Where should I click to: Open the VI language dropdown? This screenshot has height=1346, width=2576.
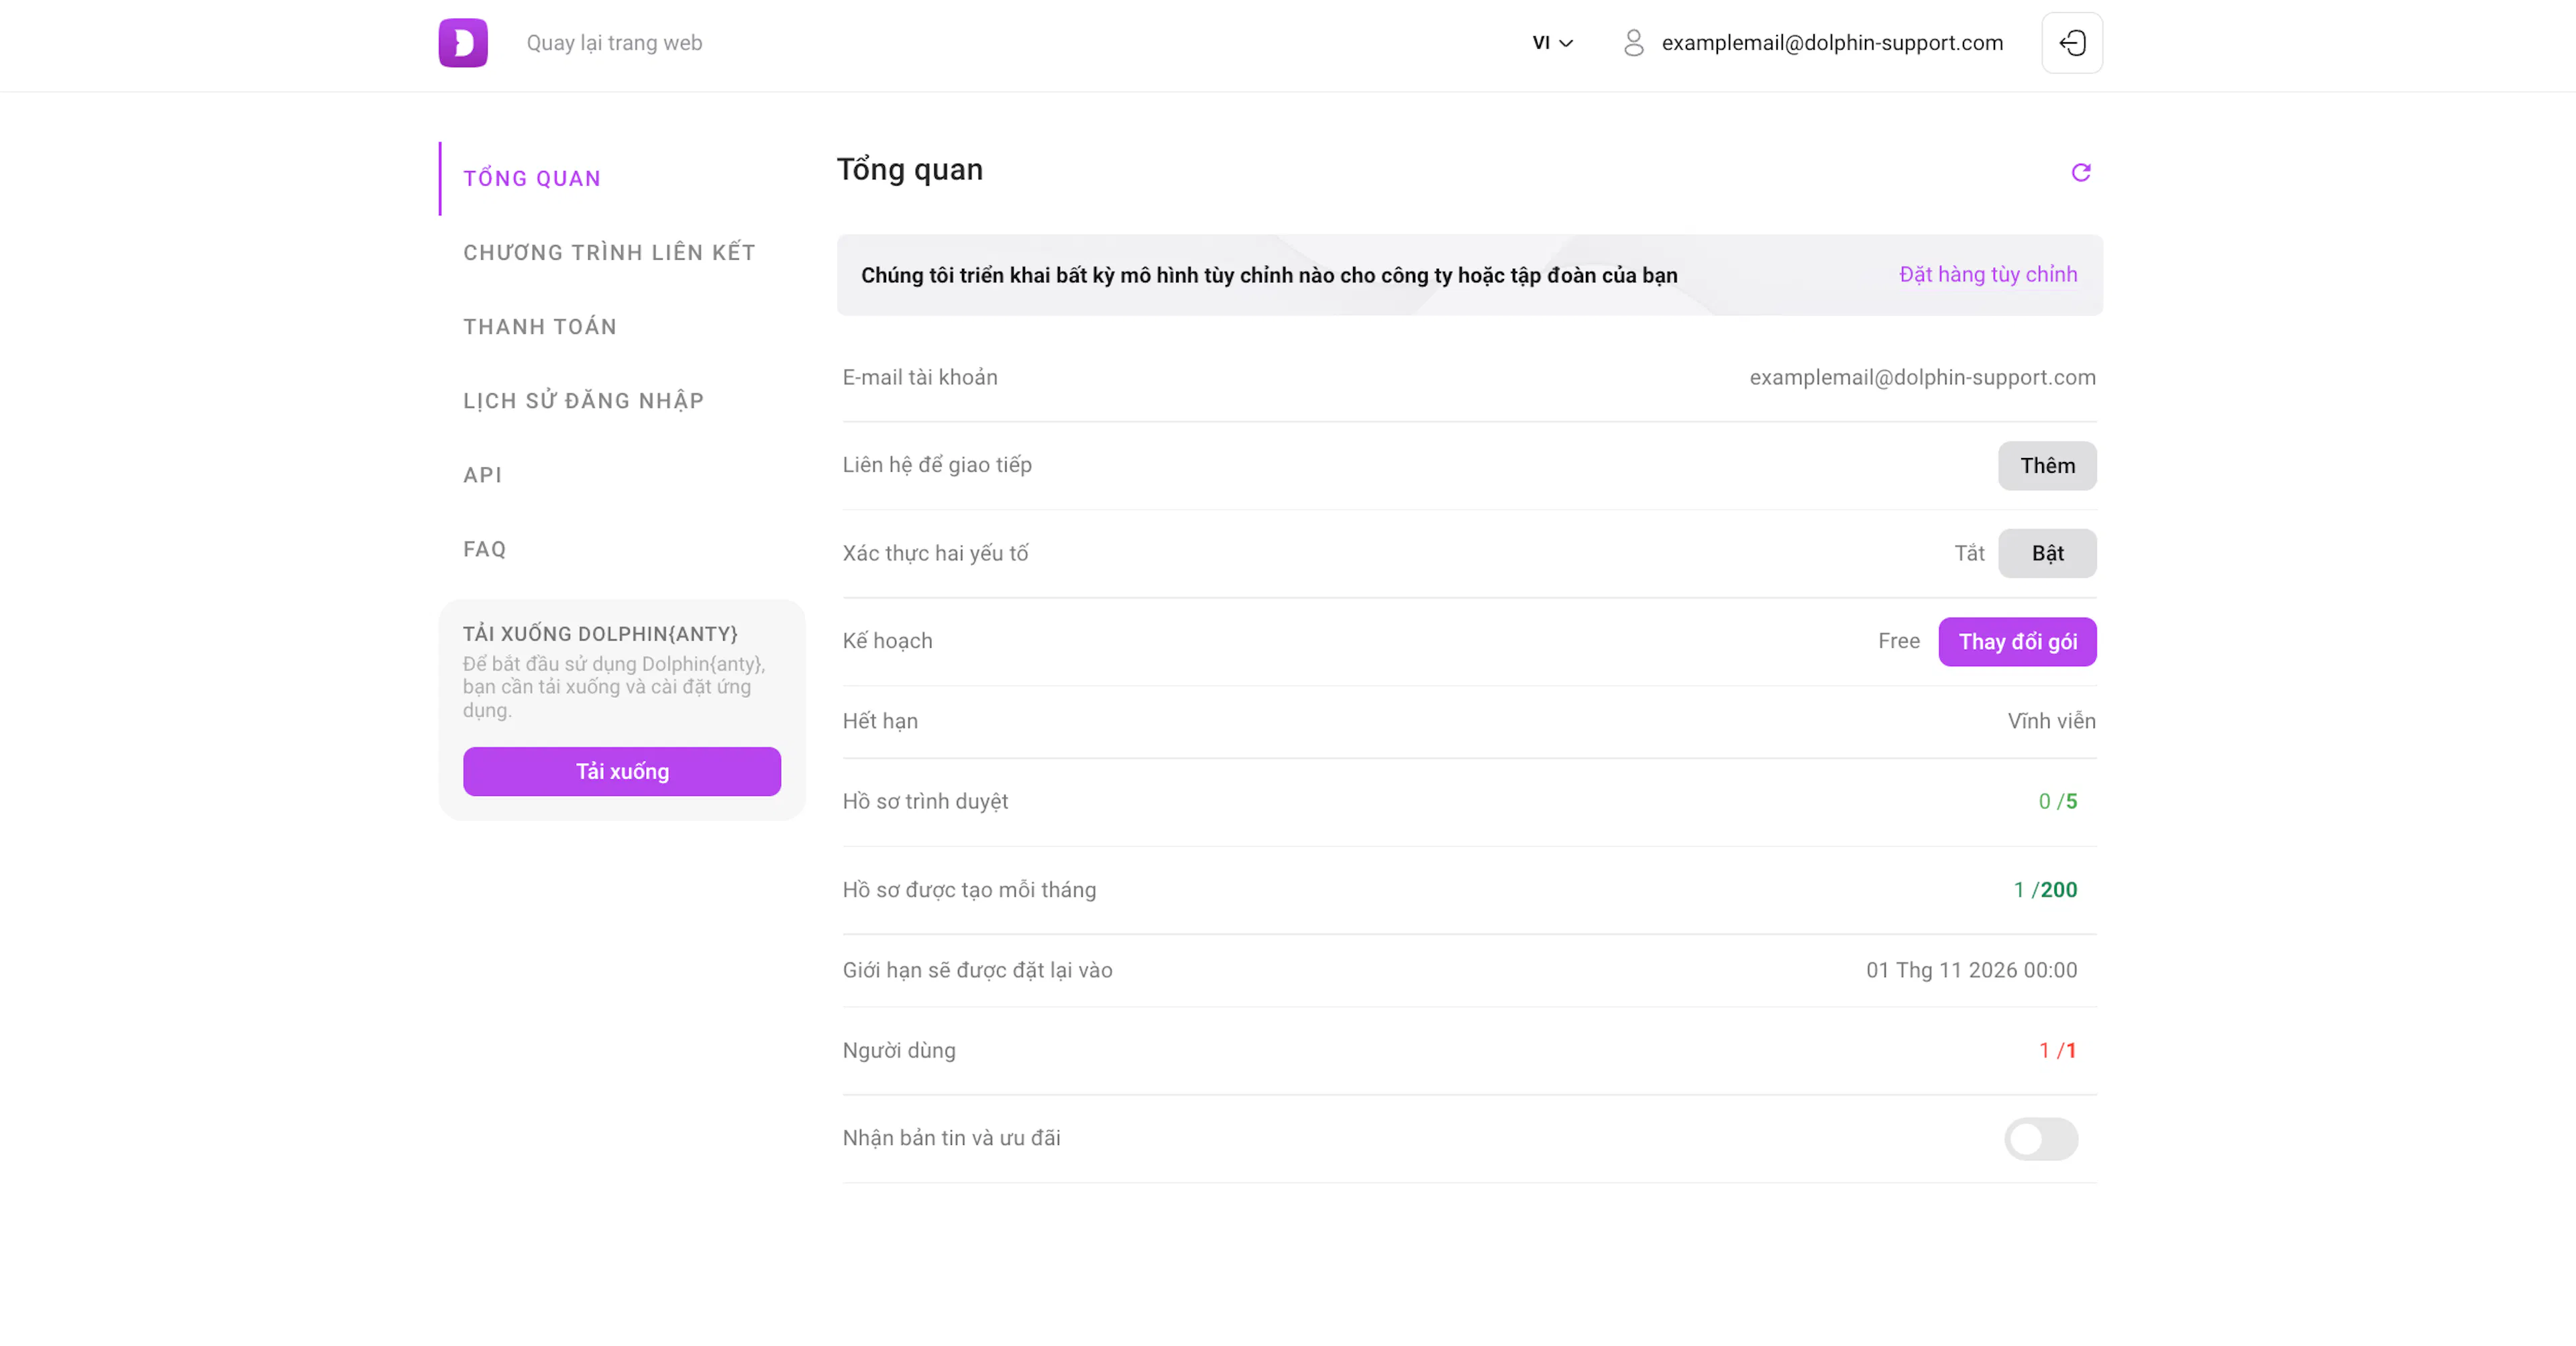(x=1553, y=43)
